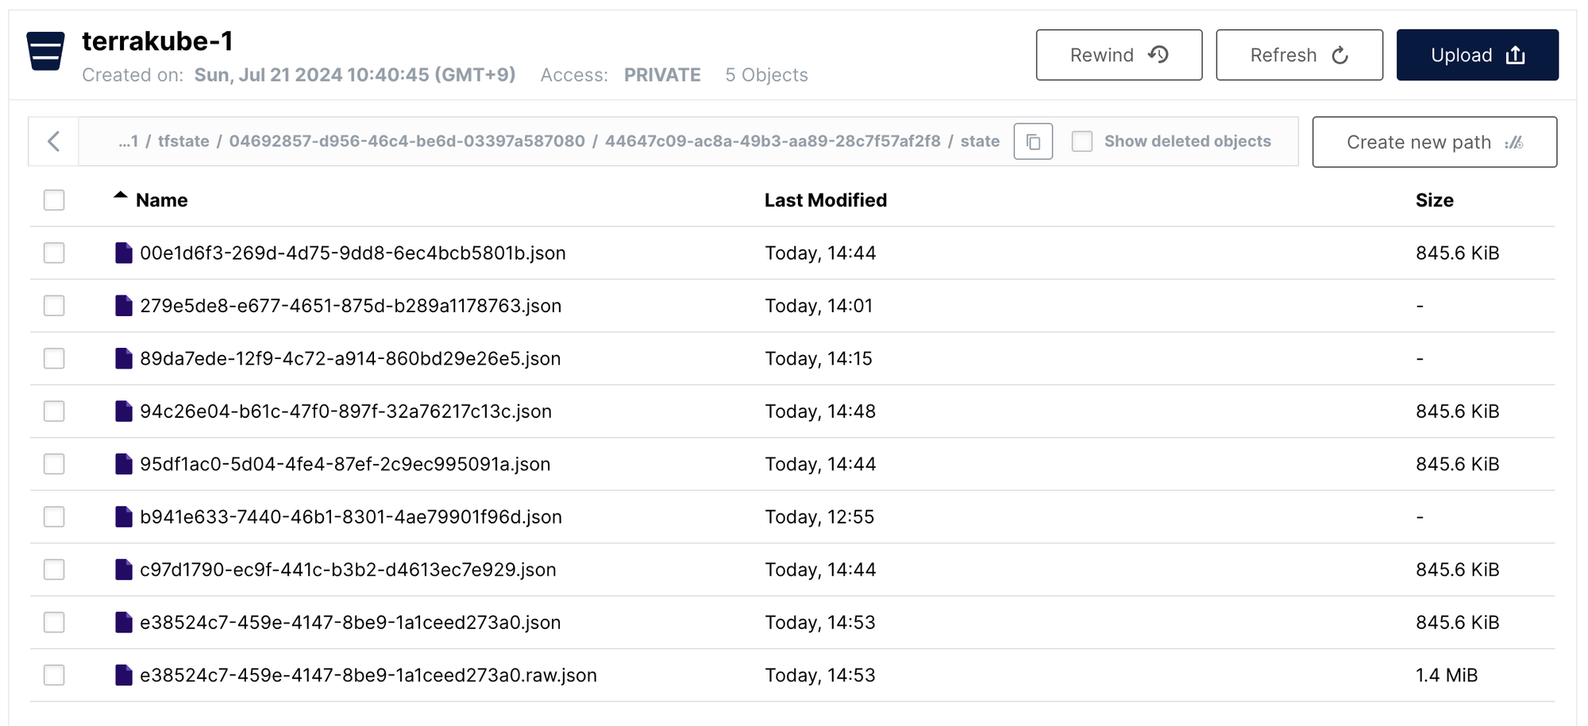Click file icon of 94c26e04 json object

pyautogui.click(x=123, y=411)
